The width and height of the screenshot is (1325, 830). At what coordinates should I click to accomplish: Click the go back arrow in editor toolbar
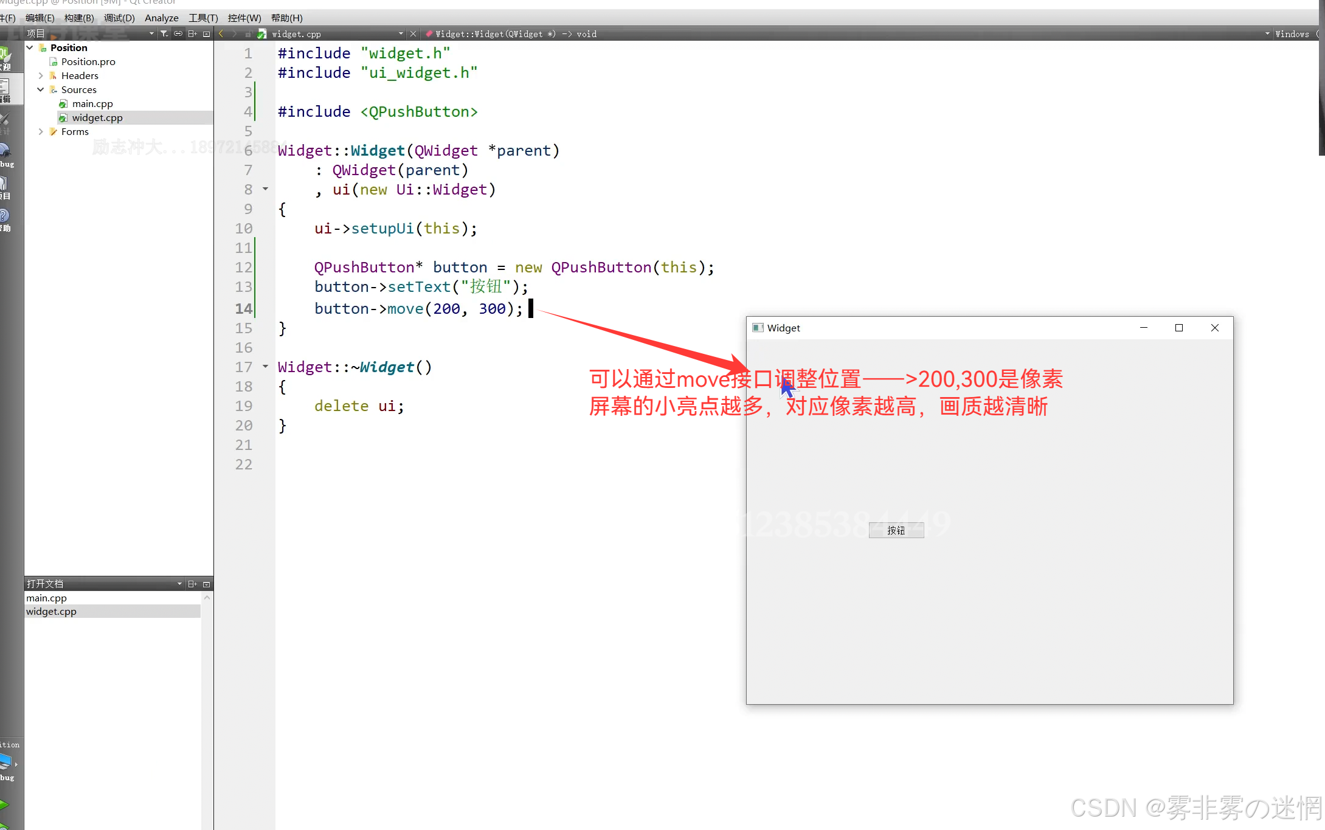(221, 34)
